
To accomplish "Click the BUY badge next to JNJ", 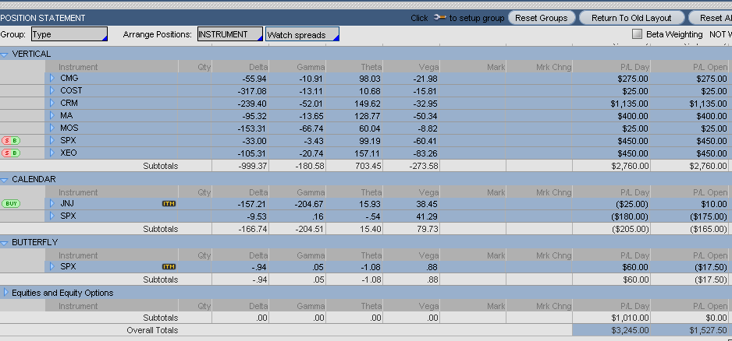I will pos(11,203).
